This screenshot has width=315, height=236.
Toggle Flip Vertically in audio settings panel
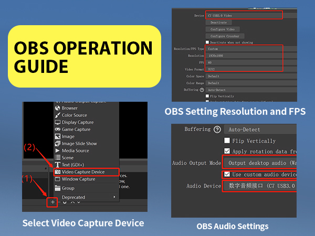pos(227,140)
